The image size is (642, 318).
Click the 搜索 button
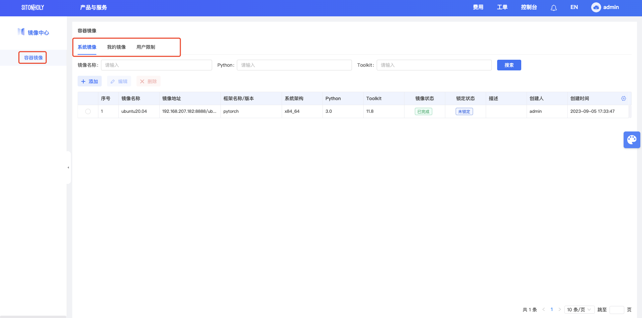509,65
